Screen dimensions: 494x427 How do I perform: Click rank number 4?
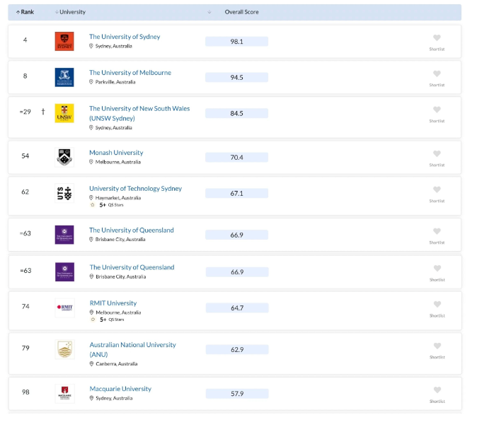coord(25,40)
